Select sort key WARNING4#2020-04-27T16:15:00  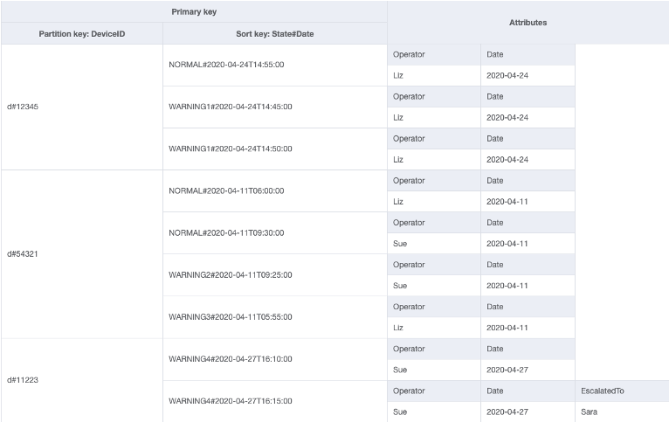(230, 400)
